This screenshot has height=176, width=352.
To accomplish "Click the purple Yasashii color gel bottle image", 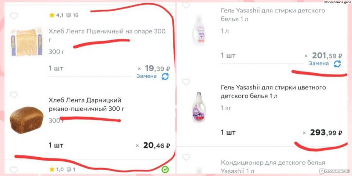I will 199,107.
